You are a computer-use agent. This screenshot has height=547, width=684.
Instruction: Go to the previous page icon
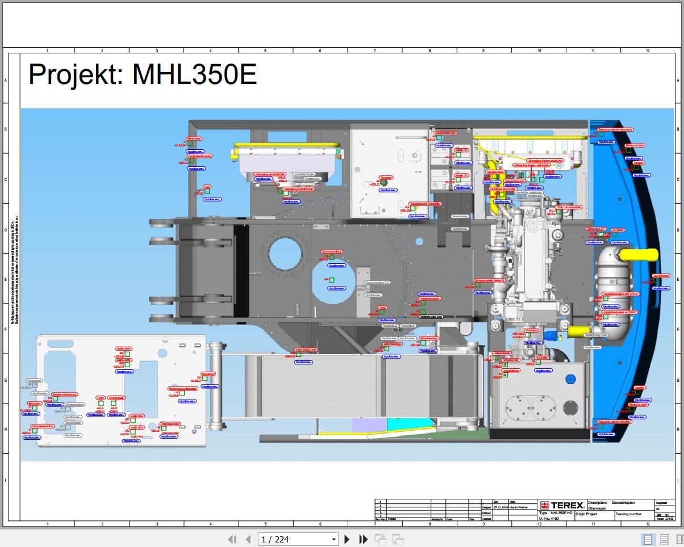[249, 538]
